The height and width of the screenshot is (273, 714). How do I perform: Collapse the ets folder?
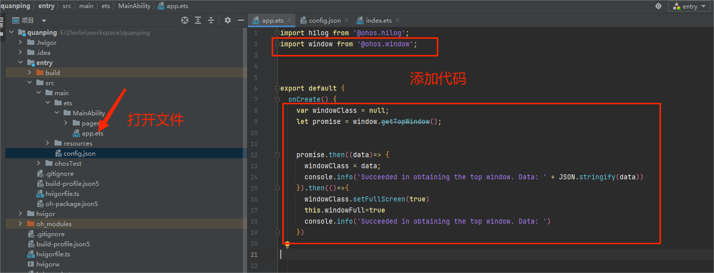[48, 103]
